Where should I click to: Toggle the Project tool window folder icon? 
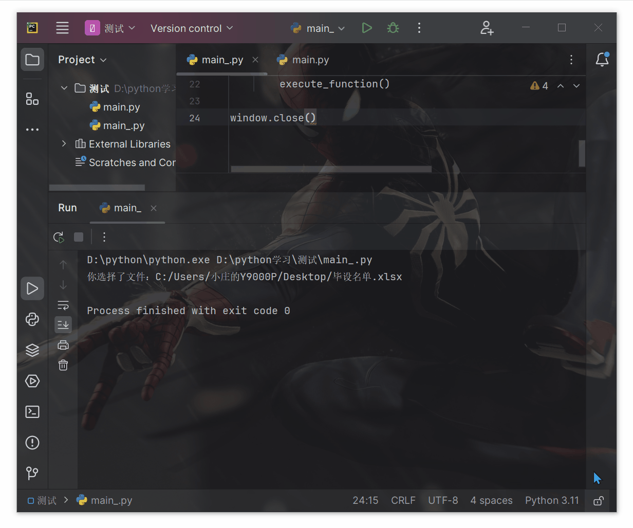click(x=32, y=60)
